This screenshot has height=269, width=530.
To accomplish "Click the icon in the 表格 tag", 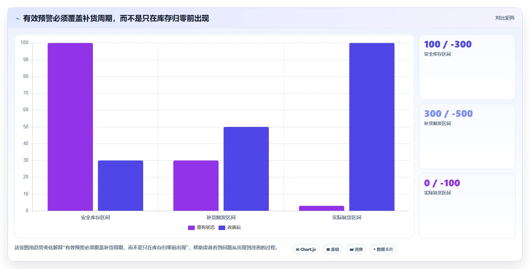I will (x=328, y=250).
